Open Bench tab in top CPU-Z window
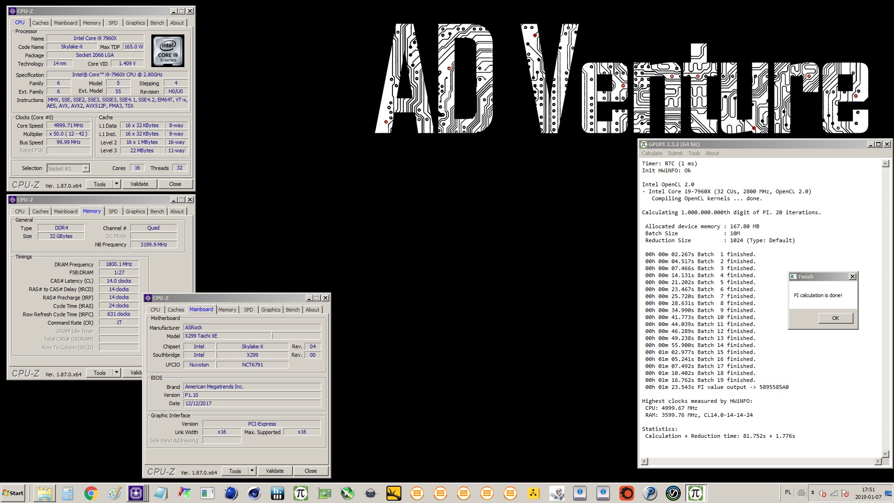Screen dimensions: 894x503 (x=157, y=23)
